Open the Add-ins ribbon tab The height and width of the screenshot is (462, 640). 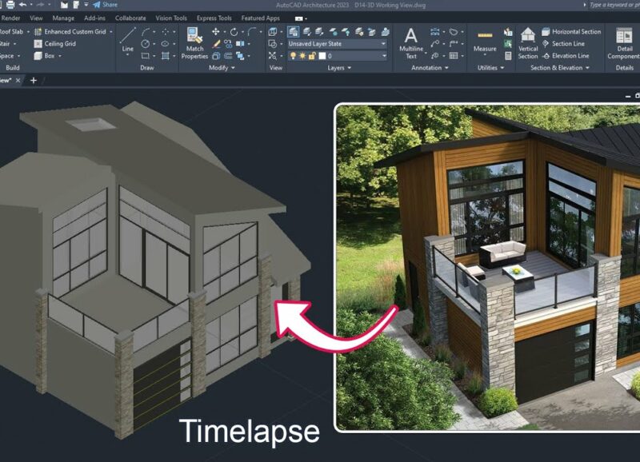(94, 18)
